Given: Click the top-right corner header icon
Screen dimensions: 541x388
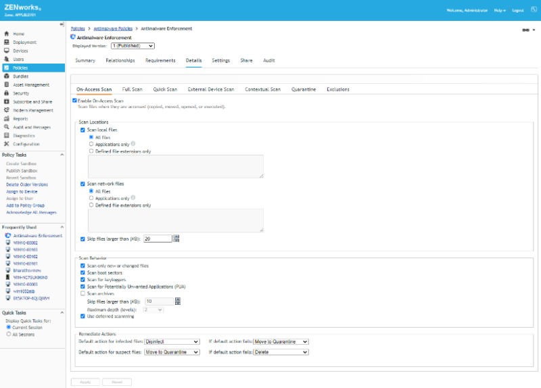Looking at the screenshot, I should 534,9.
